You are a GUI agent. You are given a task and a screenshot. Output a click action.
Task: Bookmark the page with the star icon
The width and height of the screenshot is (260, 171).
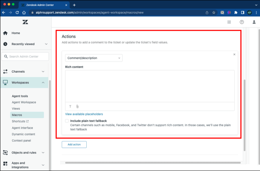point(214,12)
